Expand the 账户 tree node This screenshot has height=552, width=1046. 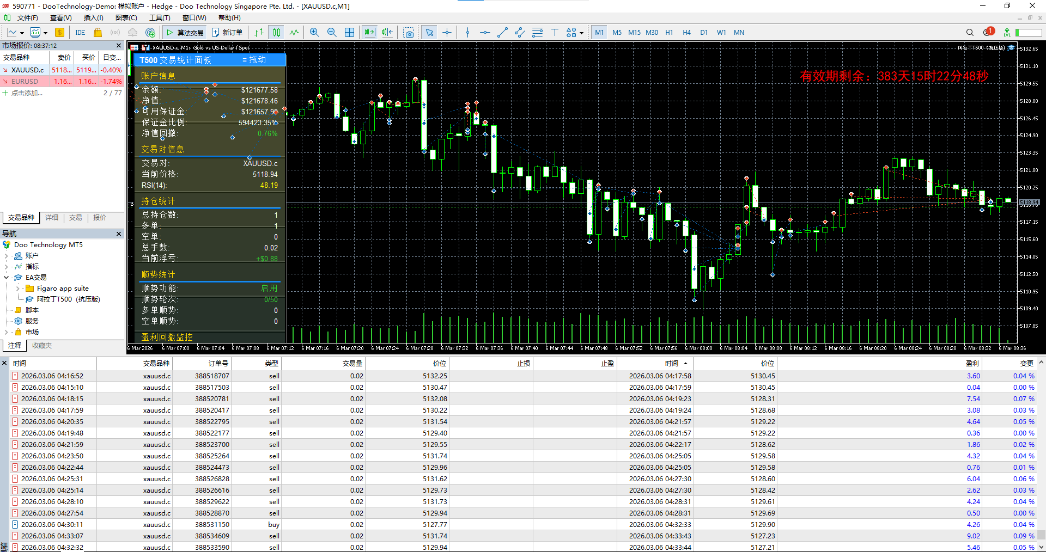coord(7,256)
